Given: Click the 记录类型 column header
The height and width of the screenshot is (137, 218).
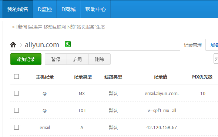Looking at the screenshot, I should click(x=83, y=77).
